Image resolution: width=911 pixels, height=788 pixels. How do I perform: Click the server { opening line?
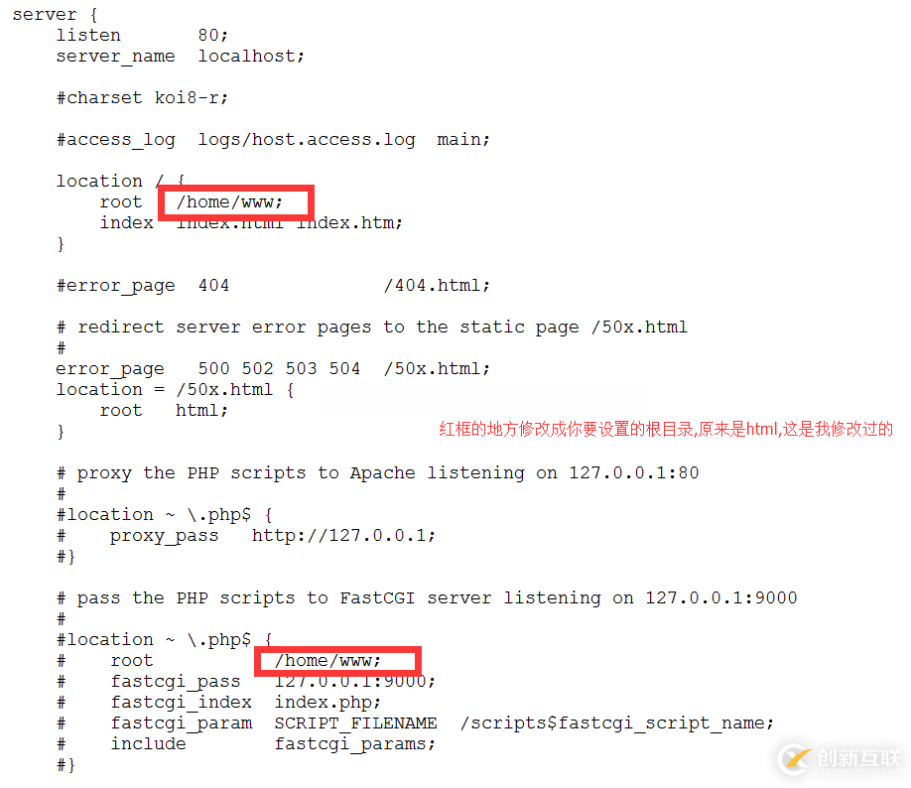(55, 15)
